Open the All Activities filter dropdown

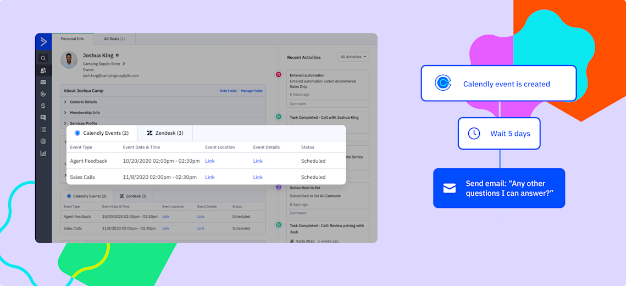tap(353, 57)
